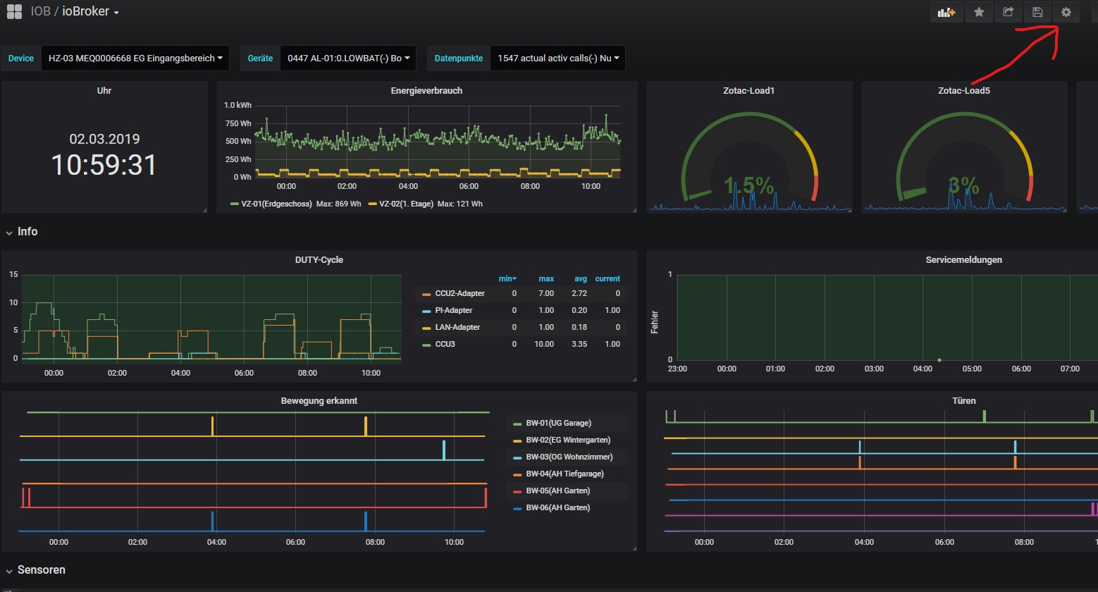Open dashboard settings gear icon
Image resolution: width=1098 pixels, height=592 pixels.
pyautogui.click(x=1066, y=12)
